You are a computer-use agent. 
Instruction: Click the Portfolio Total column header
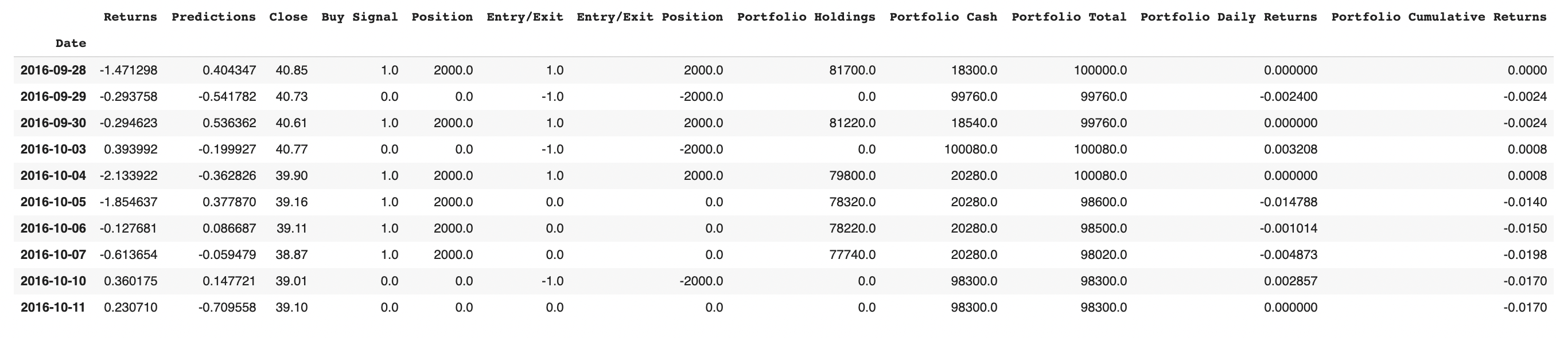click(x=1068, y=17)
